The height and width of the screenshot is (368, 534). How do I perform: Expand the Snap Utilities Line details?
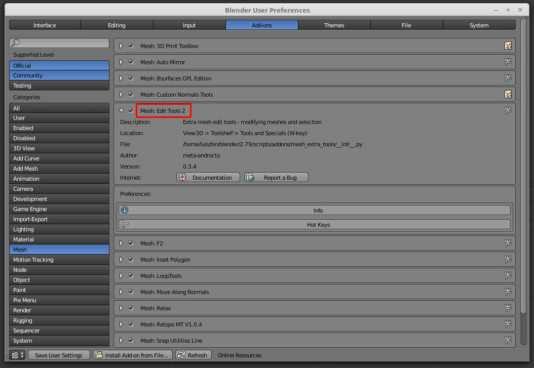coord(121,340)
